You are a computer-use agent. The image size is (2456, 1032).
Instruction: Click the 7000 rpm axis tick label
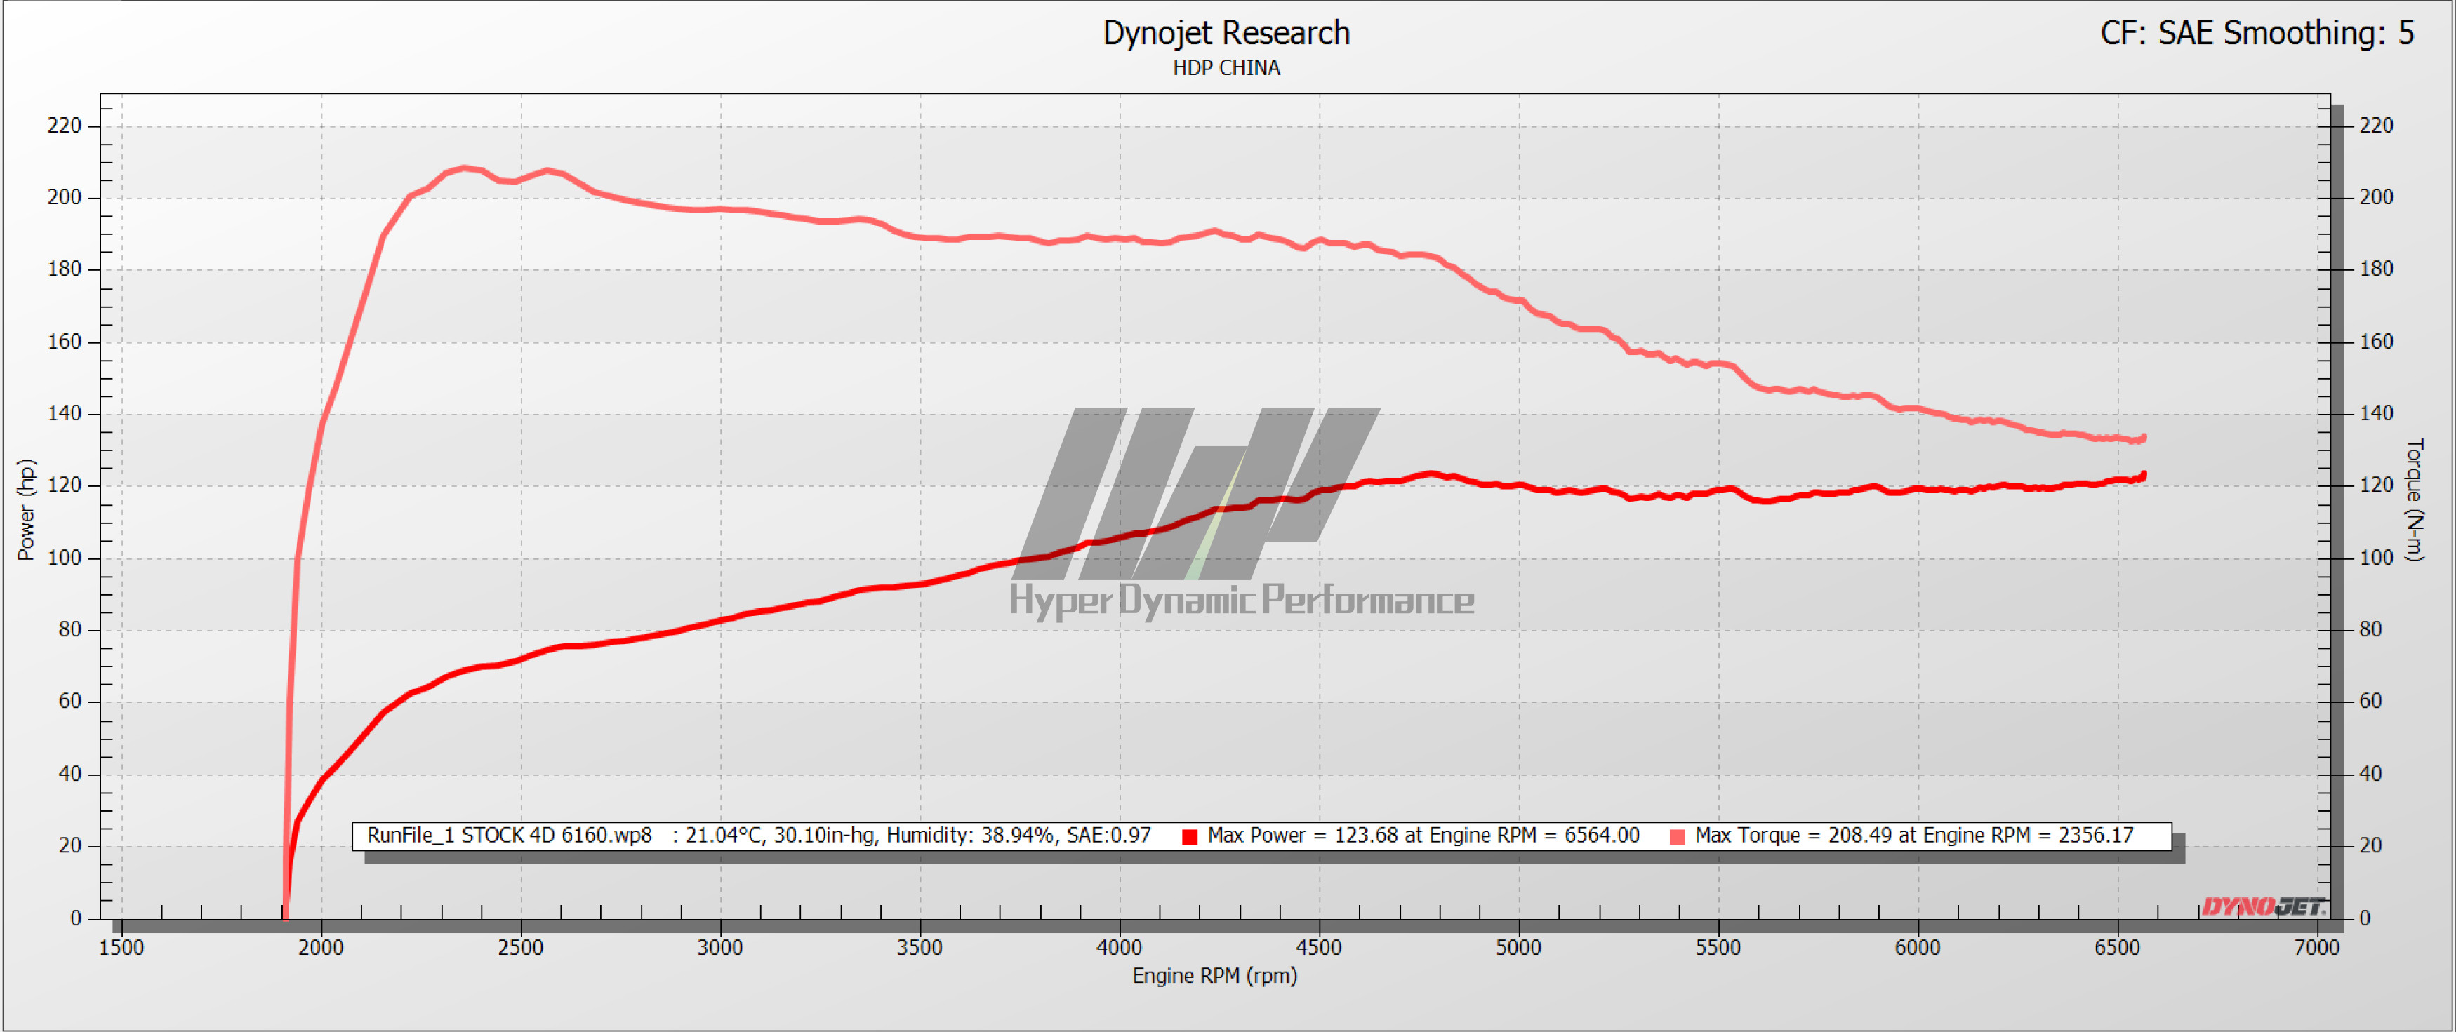[2317, 947]
